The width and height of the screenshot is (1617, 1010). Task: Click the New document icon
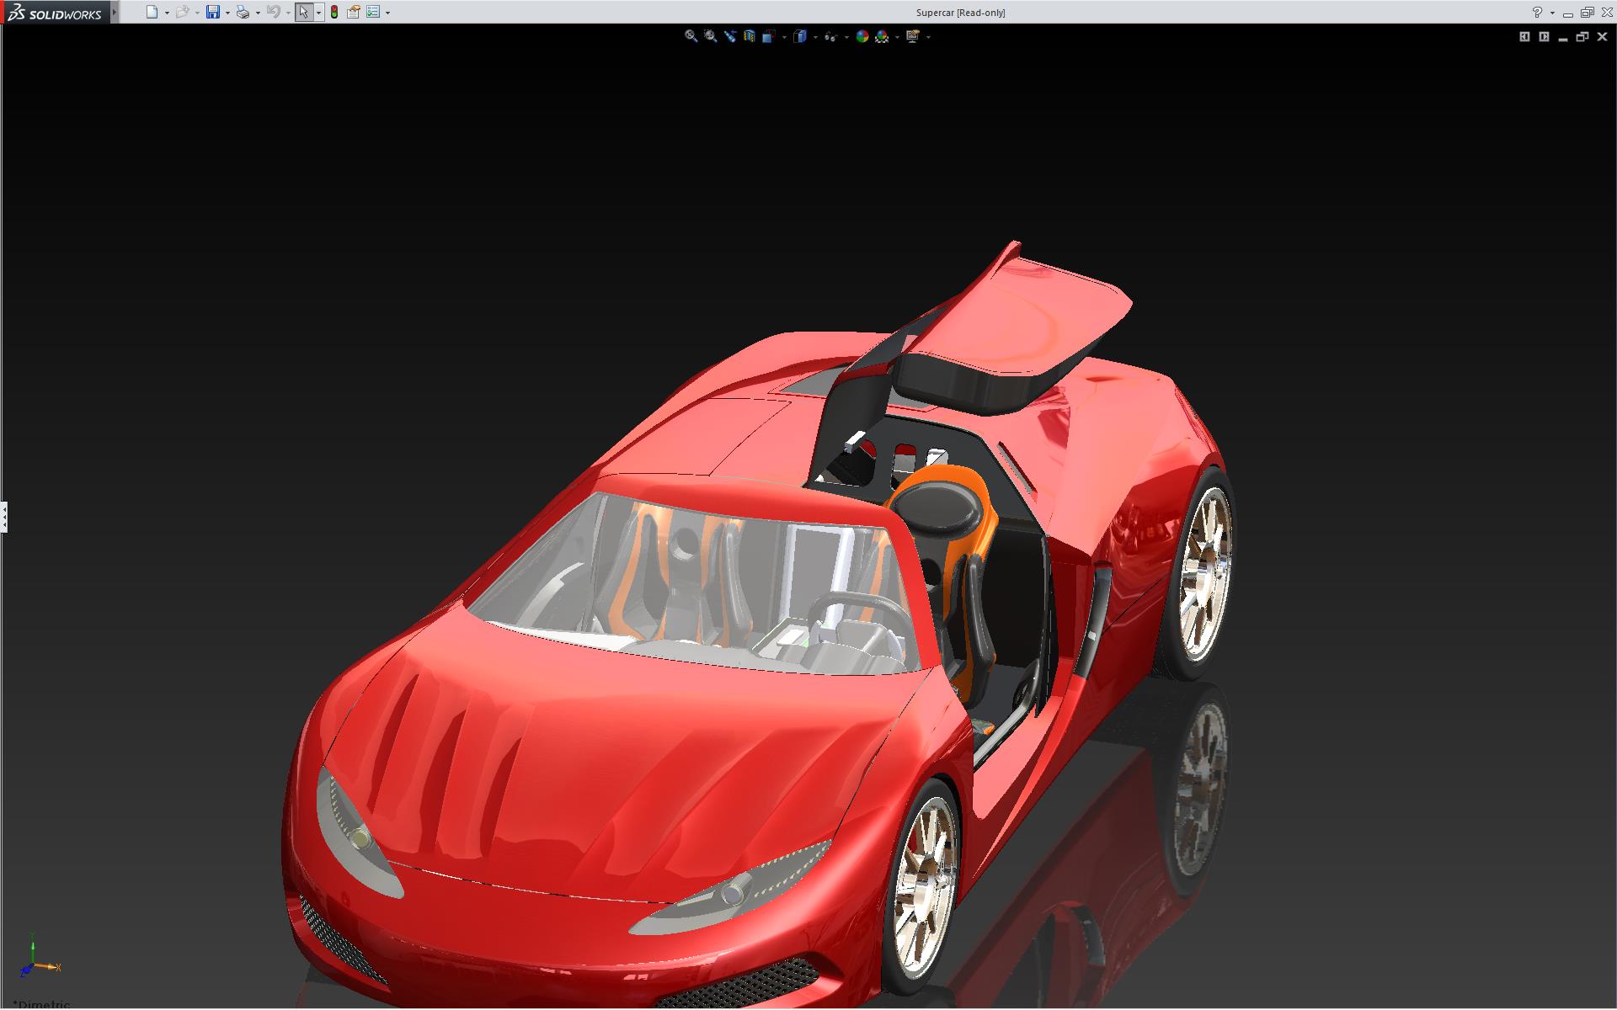coord(152,12)
